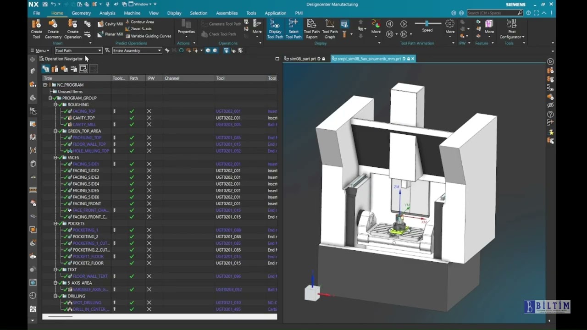Click the Create Geometry icon
Image resolution: width=587 pixels, height=330 pixels.
[53, 29]
